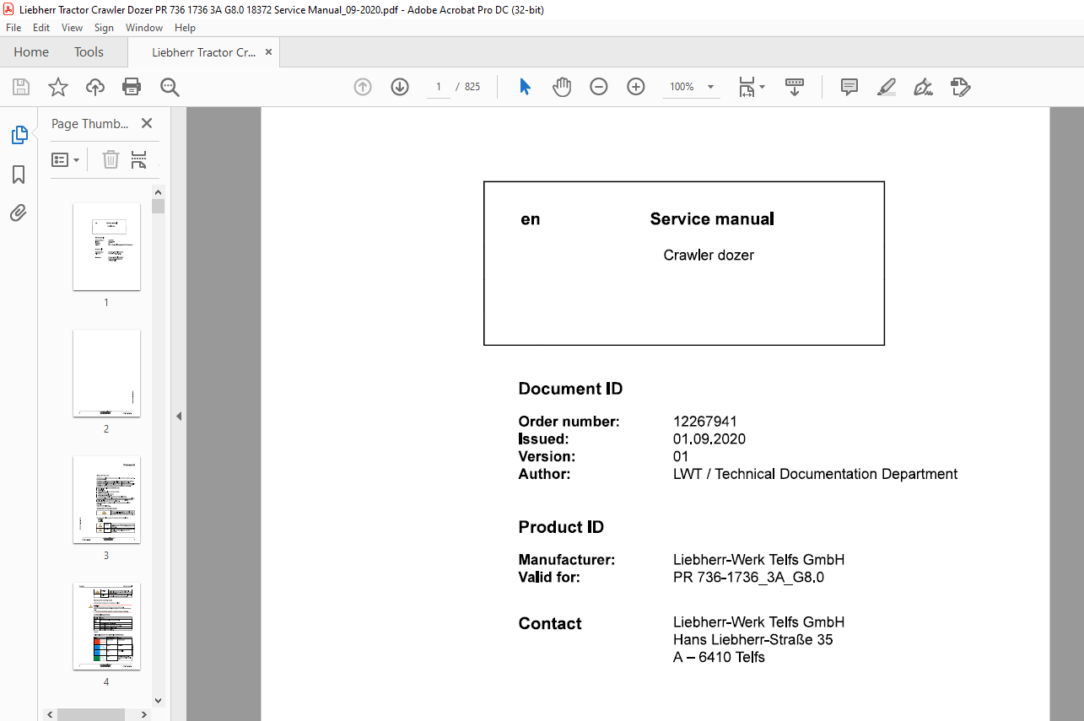Viewport: 1084px width, 721px height.
Task: Activate the hand pan tool
Action: [562, 87]
